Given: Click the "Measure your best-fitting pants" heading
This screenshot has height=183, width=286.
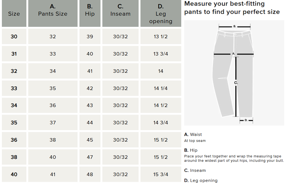Looking at the screenshot, I should click(x=232, y=8).
